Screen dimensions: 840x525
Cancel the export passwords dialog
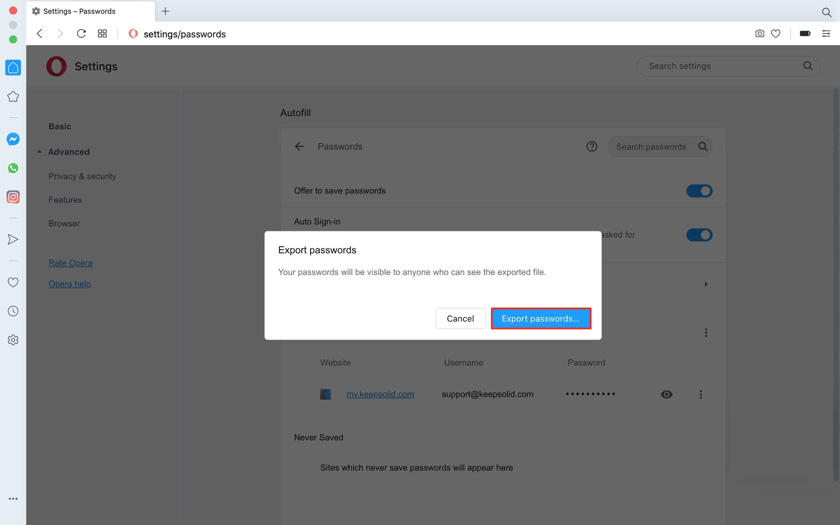pos(460,318)
